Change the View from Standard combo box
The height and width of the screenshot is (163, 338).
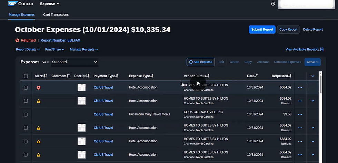[x=74, y=62]
